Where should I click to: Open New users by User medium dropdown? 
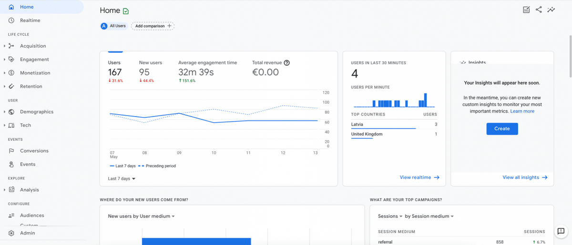142,216
